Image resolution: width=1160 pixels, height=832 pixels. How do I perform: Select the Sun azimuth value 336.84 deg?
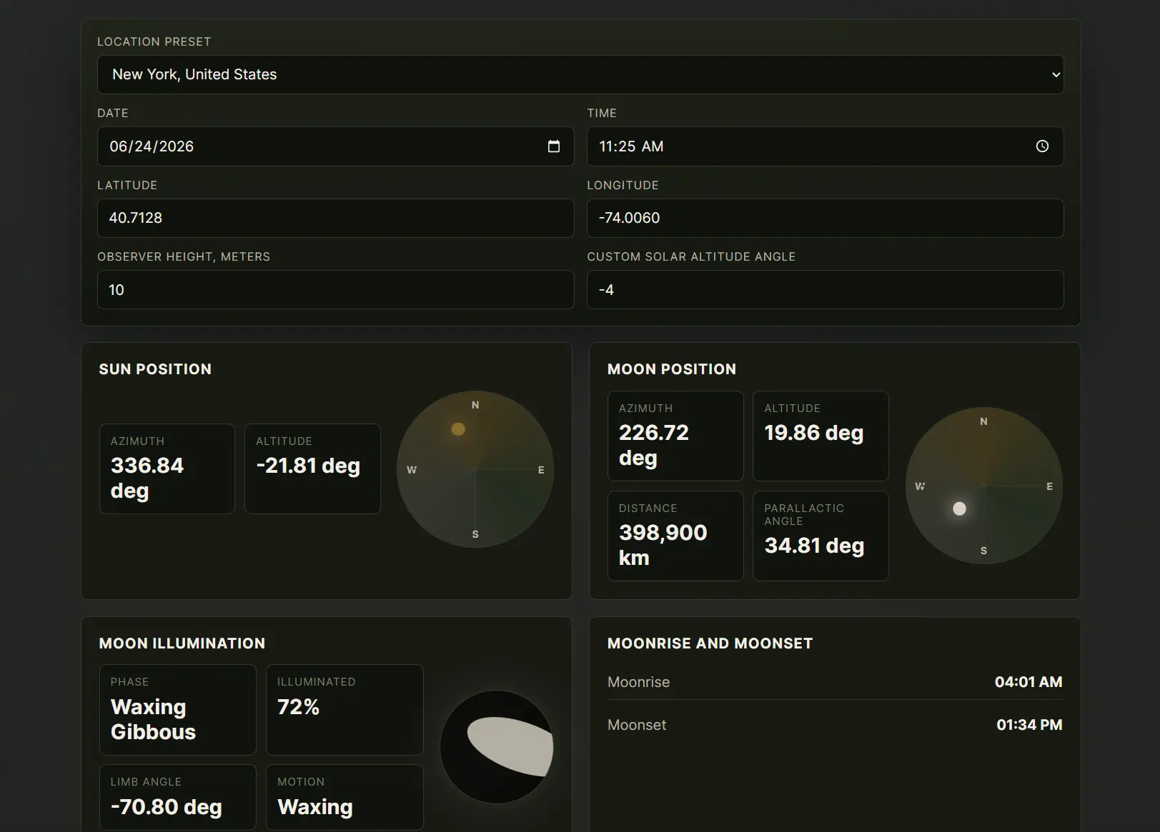pyautogui.click(x=147, y=478)
